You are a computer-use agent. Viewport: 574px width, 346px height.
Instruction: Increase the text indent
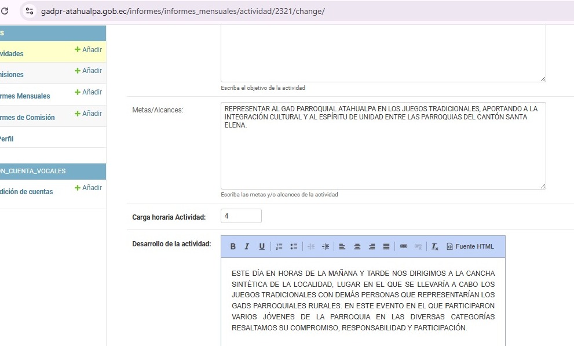(326, 246)
